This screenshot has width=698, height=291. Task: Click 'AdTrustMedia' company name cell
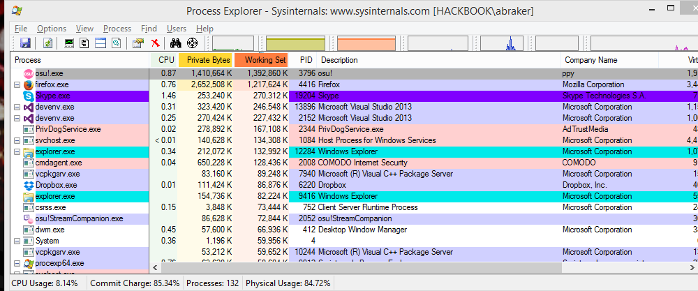pyautogui.click(x=586, y=129)
